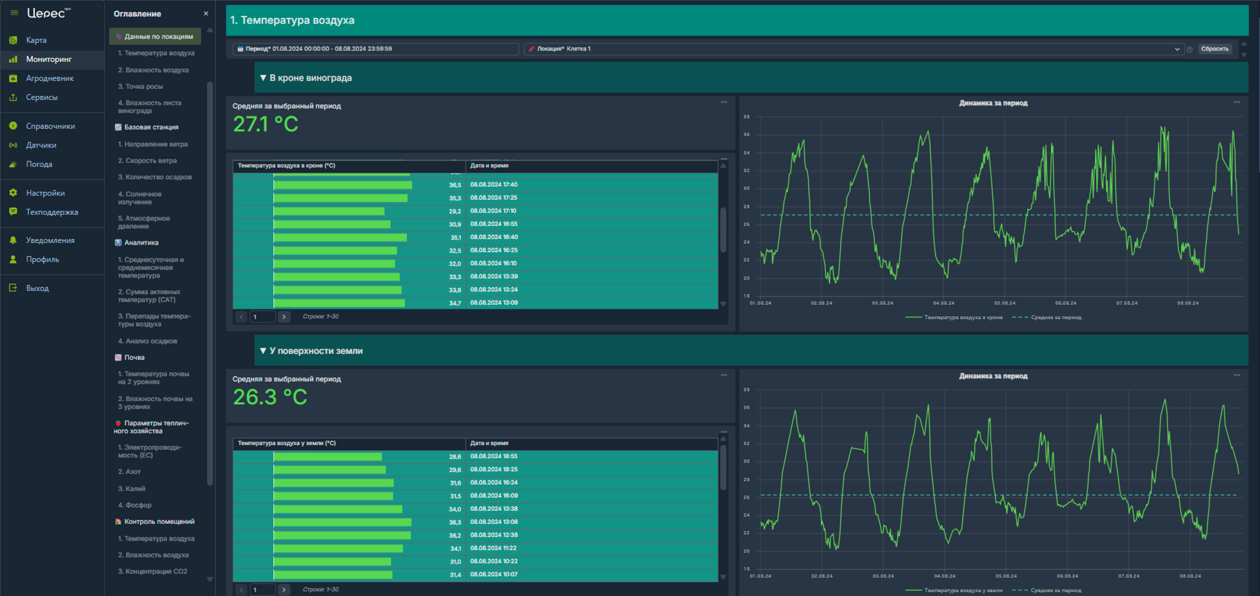Go to 2. Влажность воздуха under Данные по локациям
This screenshot has height=596, width=1260.
[153, 70]
